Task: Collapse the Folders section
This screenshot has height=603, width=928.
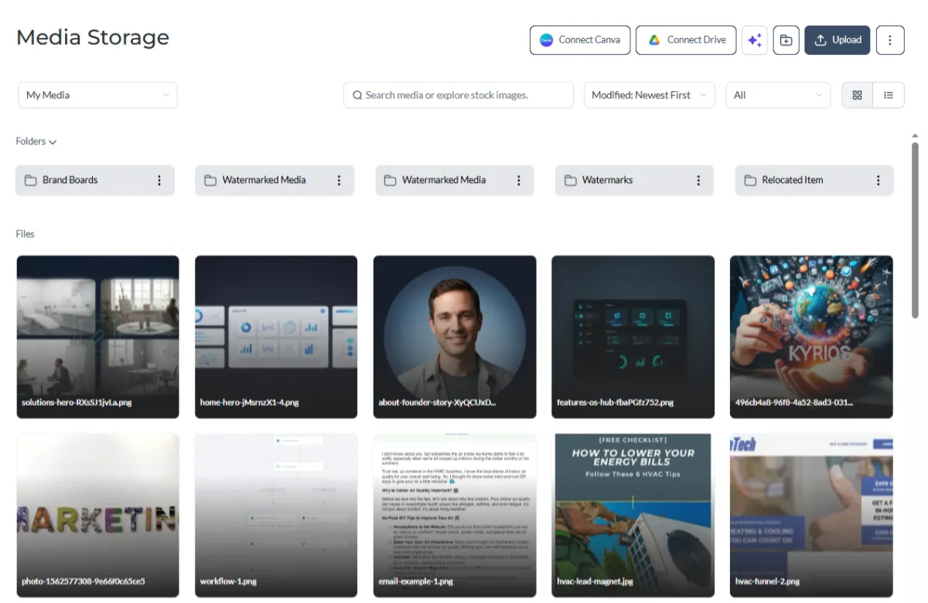Action: (36, 141)
